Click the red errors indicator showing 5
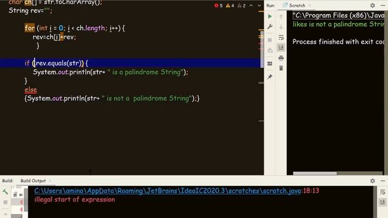The image size is (388, 218). [218, 5]
